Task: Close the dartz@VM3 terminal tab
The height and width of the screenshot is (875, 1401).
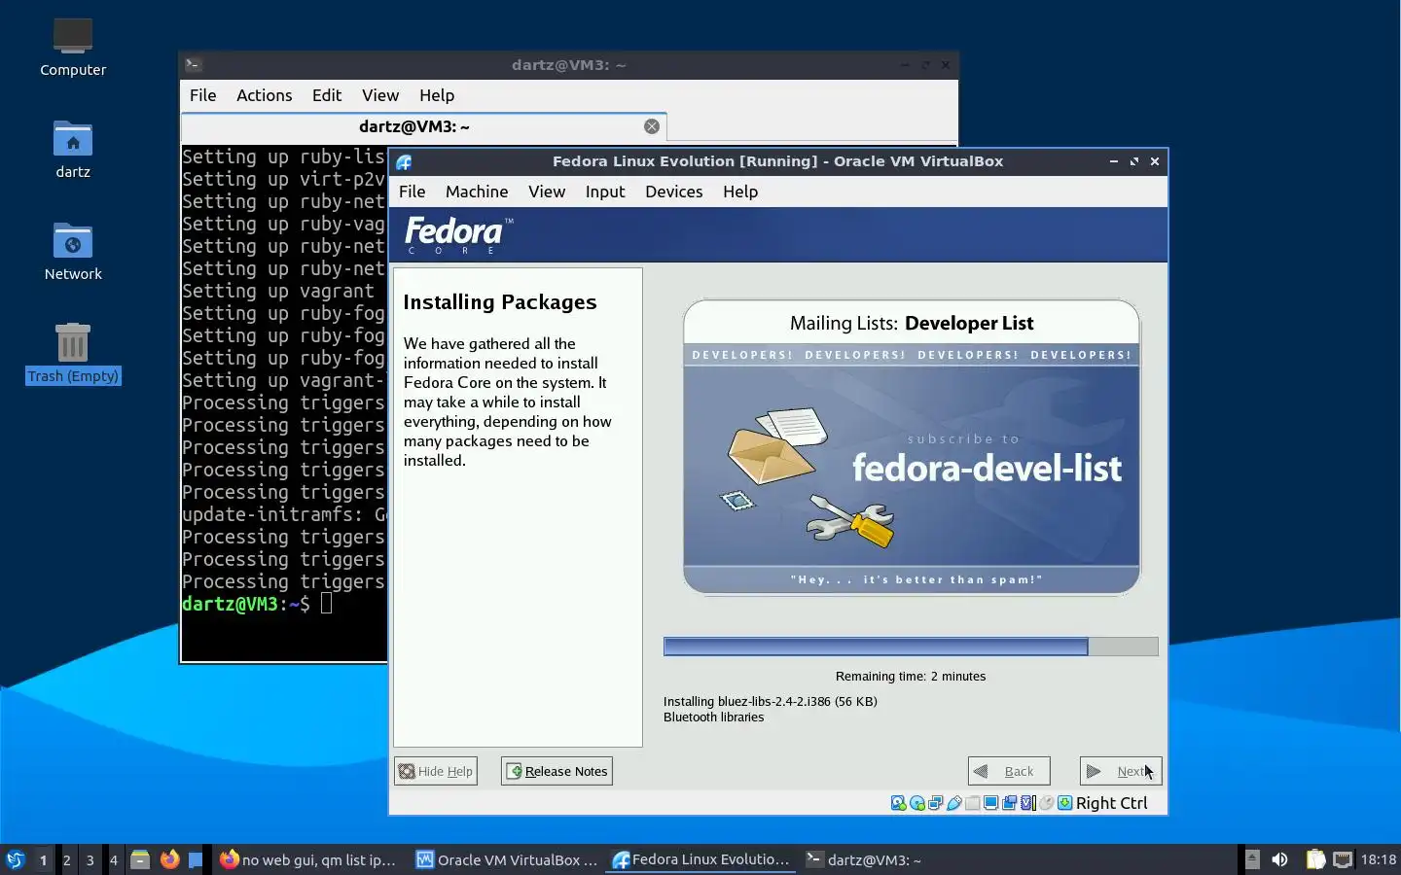Action: [652, 126]
